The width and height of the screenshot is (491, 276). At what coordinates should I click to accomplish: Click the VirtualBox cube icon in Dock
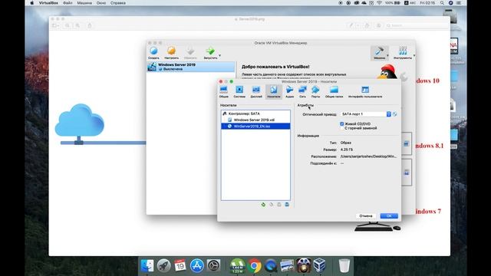pos(319,266)
